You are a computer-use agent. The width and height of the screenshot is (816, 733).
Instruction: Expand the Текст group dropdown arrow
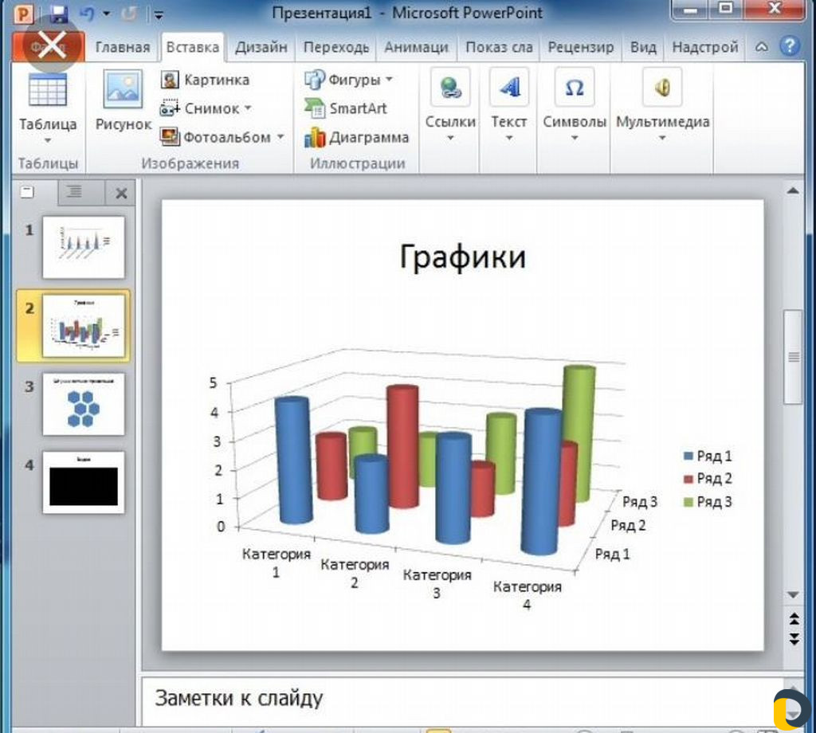(x=509, y=138)
